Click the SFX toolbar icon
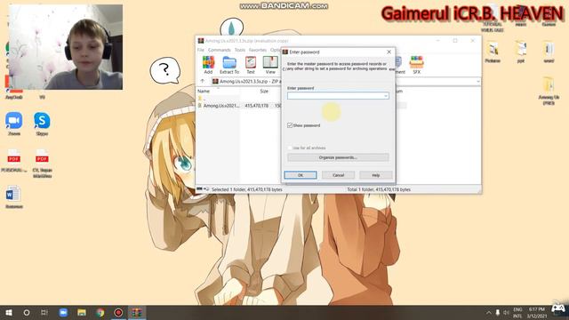The width and height of the screenshot is (569, 320). (417, 65)
